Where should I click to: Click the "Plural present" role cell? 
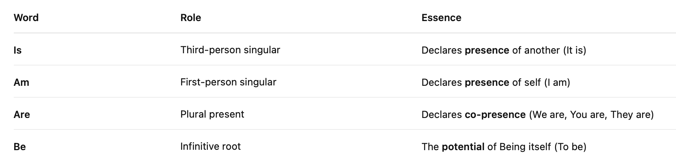pyautogui.click(x=212, y=115)
